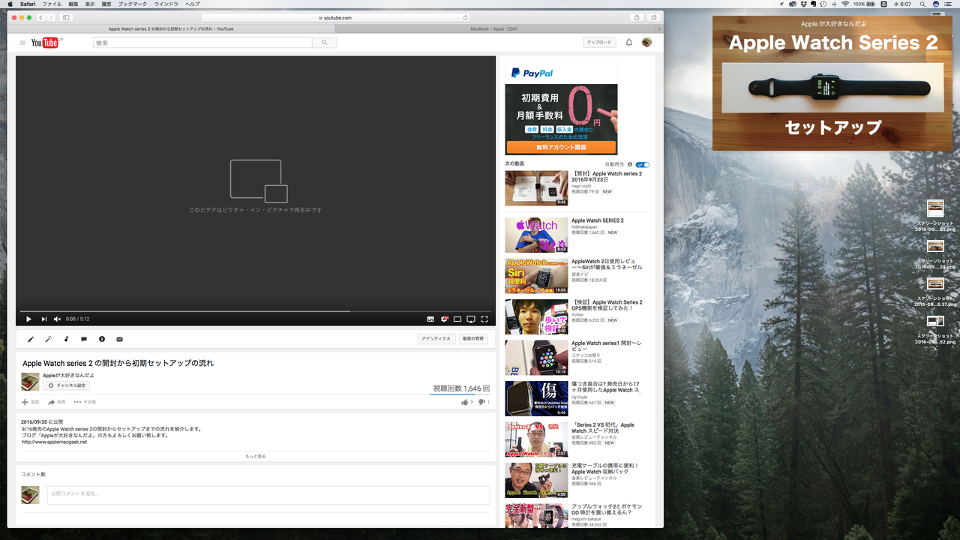Dislike the video with thumbs down
Viewport: 960px width, 540px height.
[x=484, y=402]
